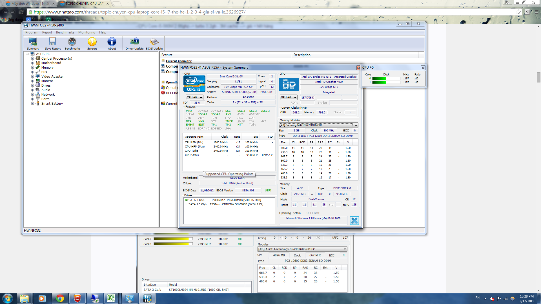
Task: Open Máy tính Windows browser tab
Action: 30,4
